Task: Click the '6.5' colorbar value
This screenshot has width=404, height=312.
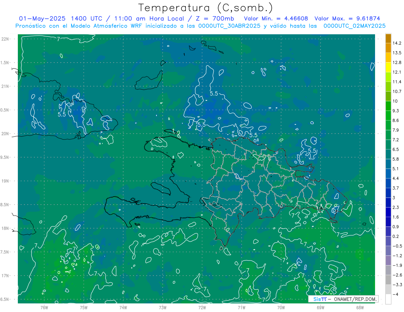Action: click(x=396, y=149)
